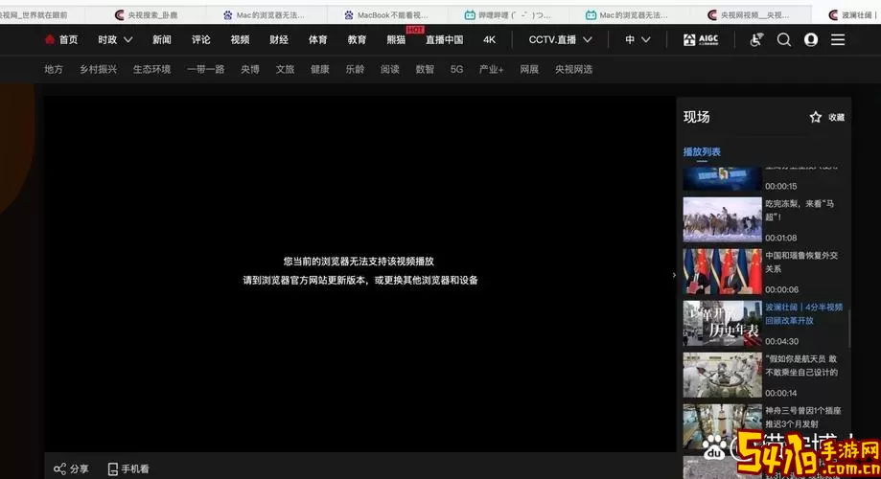
Task: Play the 中国和瑙鲁恢复外交关系 thumbnail
Action: tap(722, 272)
